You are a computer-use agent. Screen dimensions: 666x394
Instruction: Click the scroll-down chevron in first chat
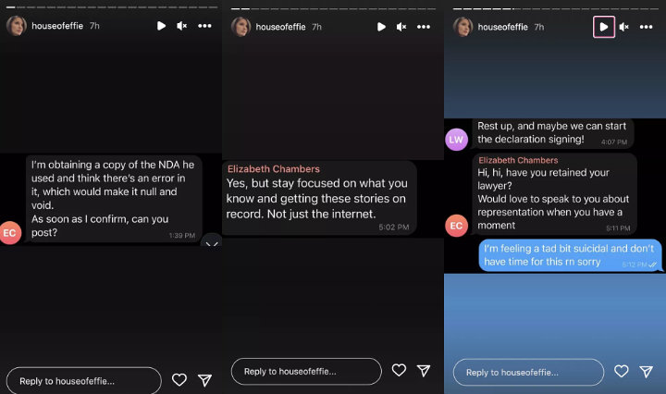(212, 243)
